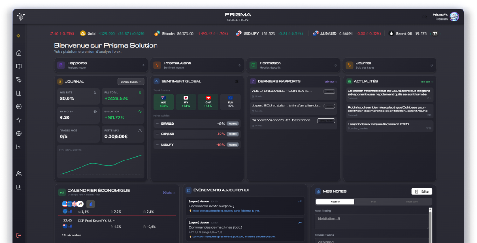This screenshot has width=477, height=243.
Task: Open trend icon on Commandes de machines event
Action: pos(300,223)
